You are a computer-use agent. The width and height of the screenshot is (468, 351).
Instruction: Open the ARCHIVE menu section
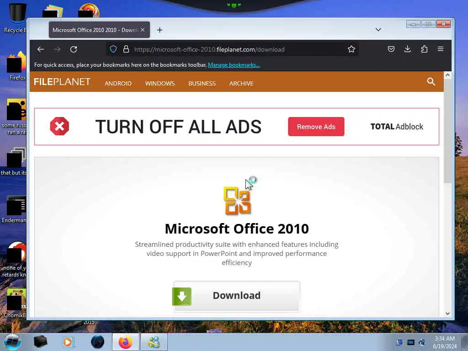(x=241, y=83)
